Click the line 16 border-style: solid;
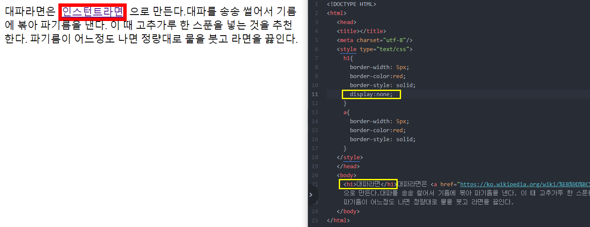 pos(383,139)
